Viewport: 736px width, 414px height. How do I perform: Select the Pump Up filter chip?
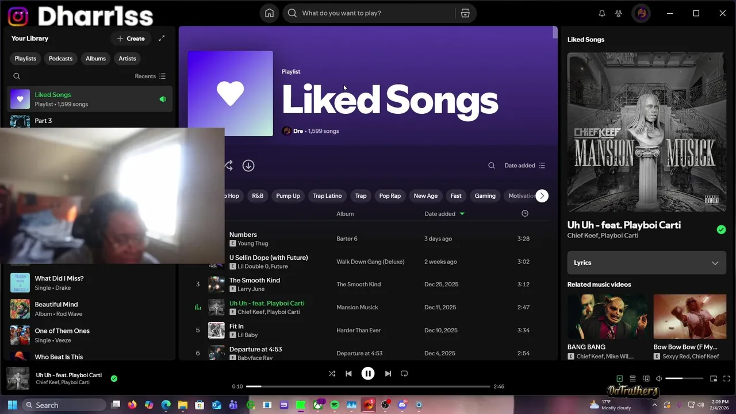288,196
